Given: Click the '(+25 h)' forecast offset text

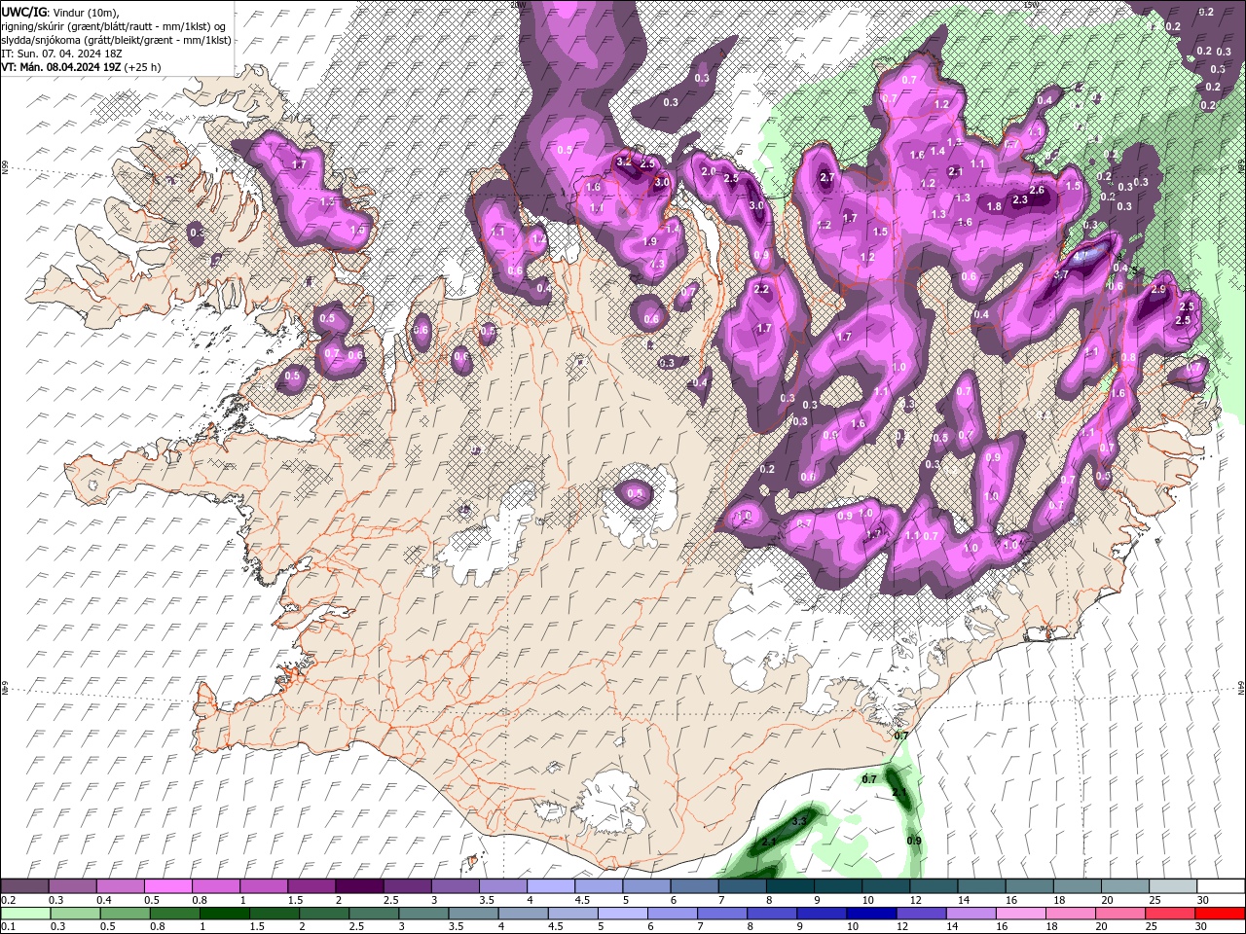Looking at the screenshot, I should coord(143,67).
